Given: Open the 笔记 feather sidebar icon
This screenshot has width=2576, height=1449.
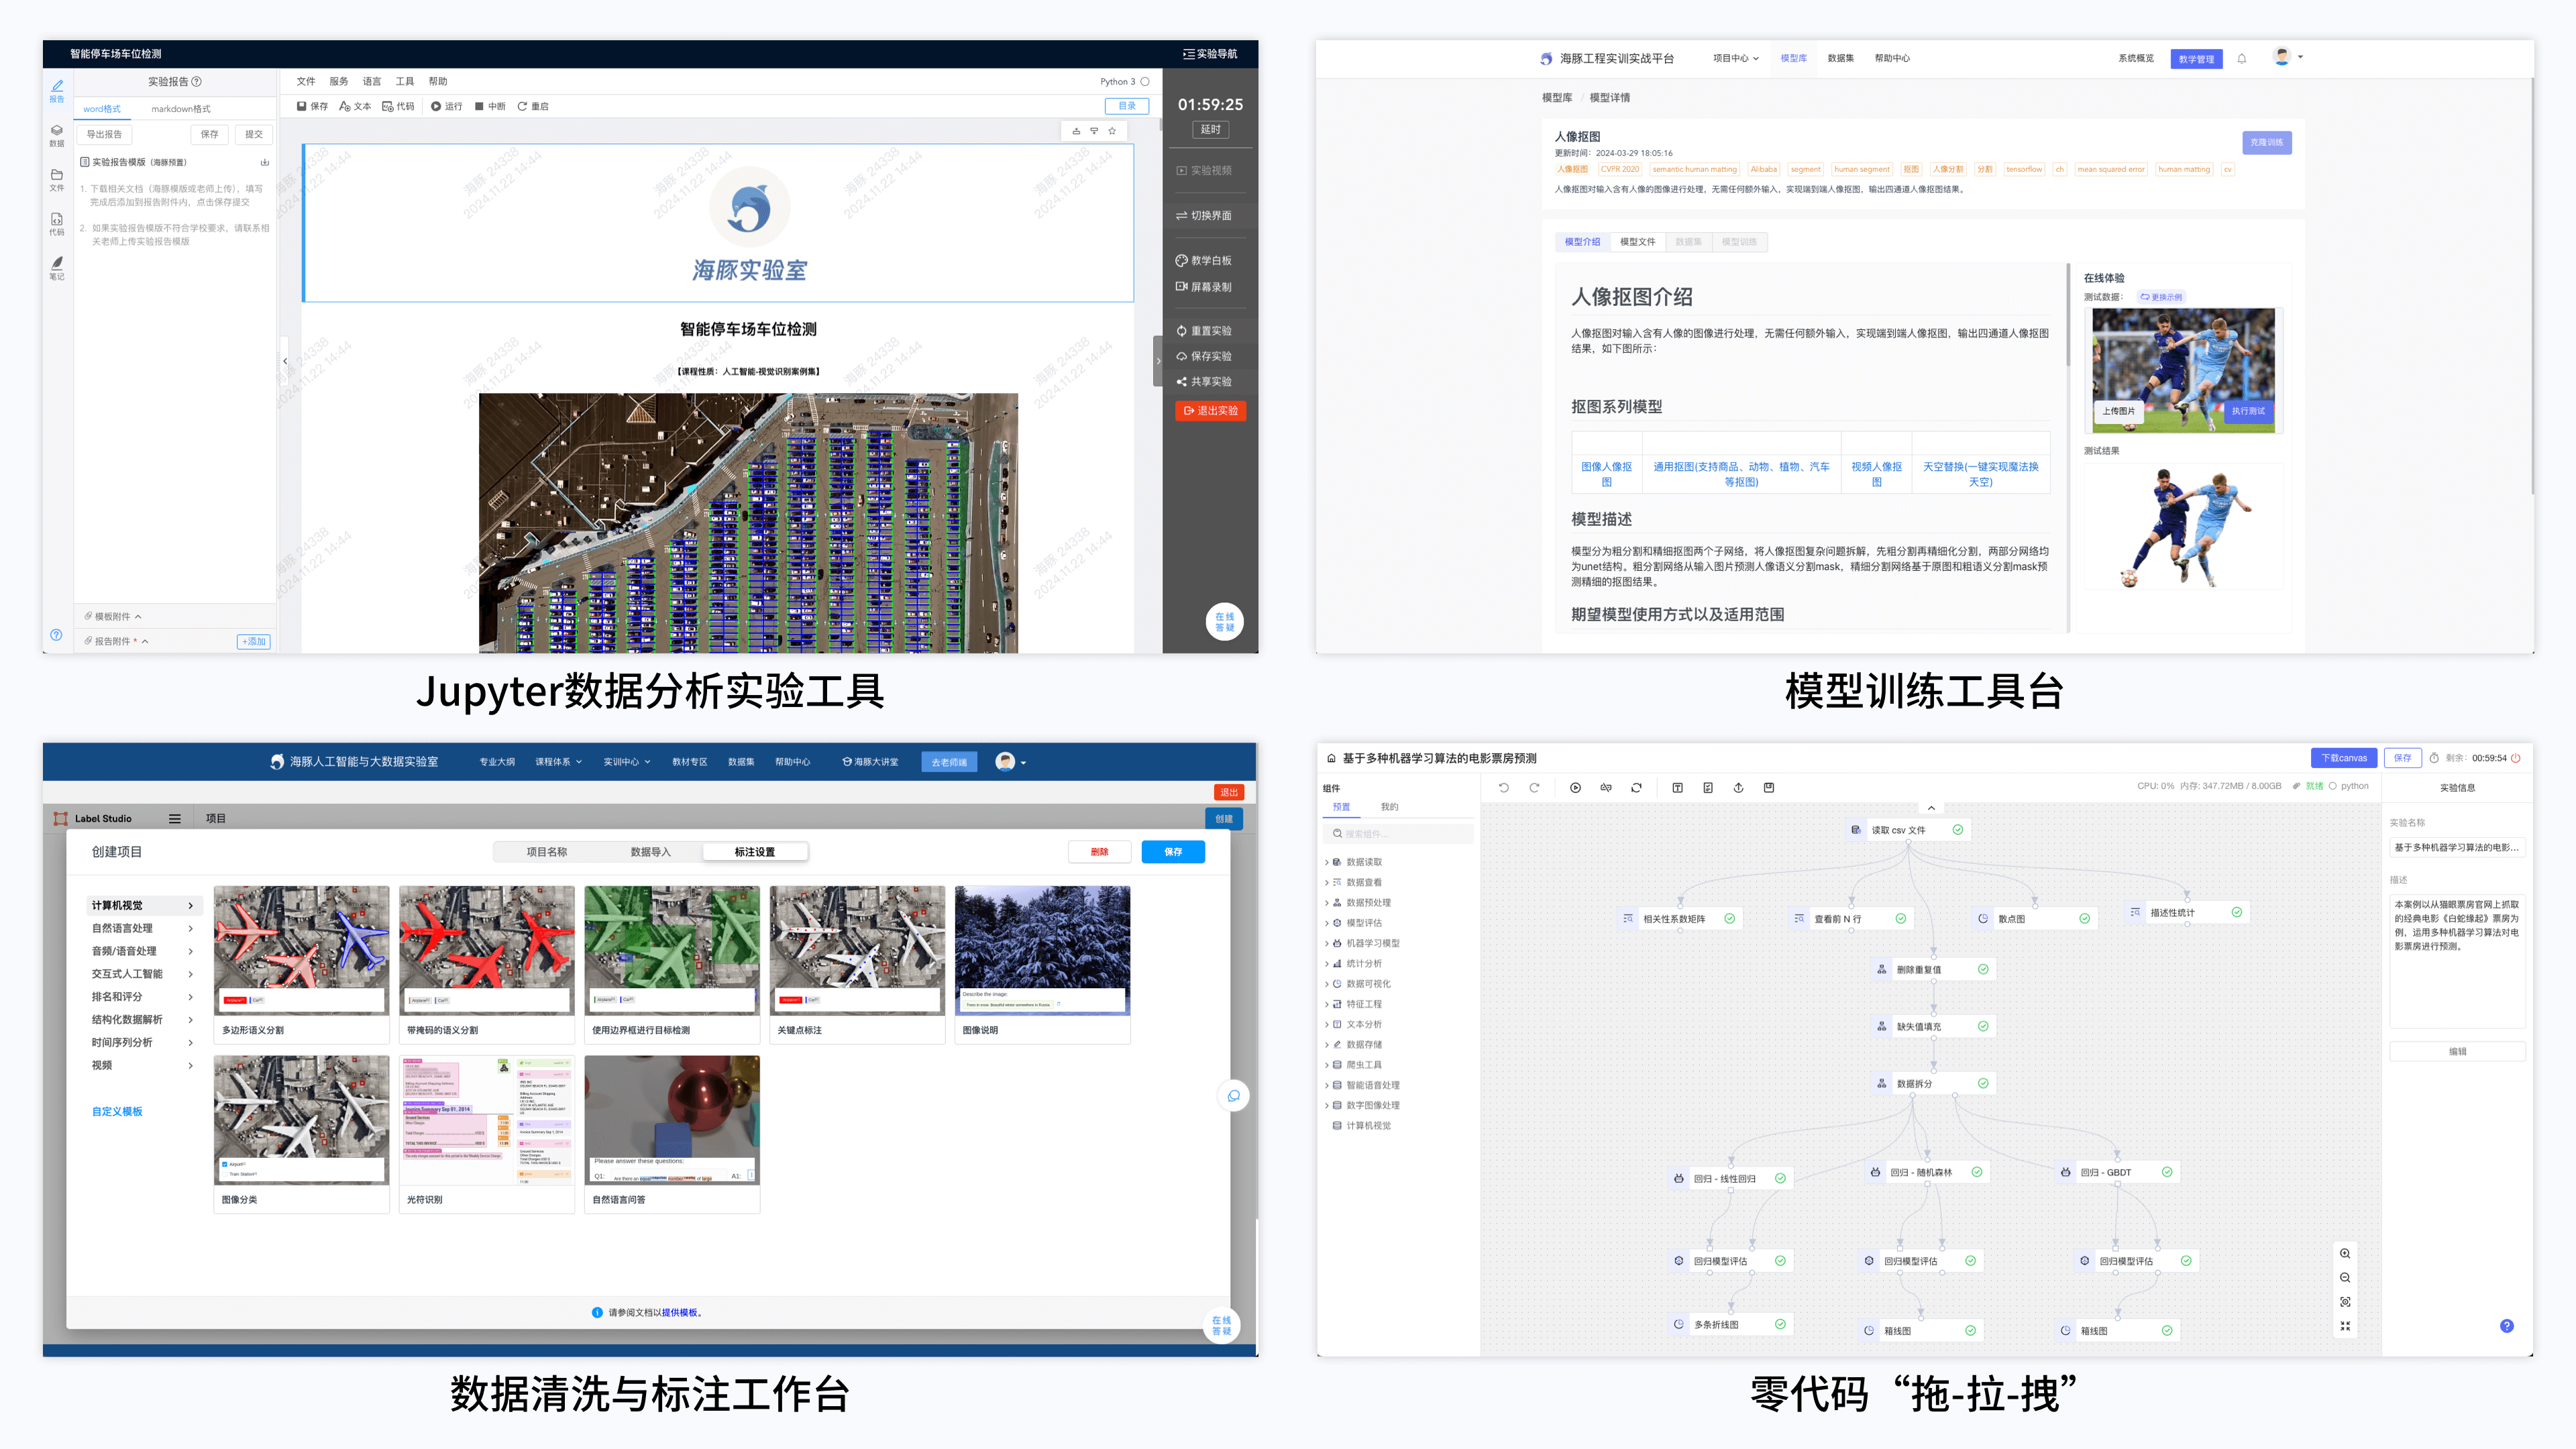Looking at the screenshot, I should pos(57,268).
